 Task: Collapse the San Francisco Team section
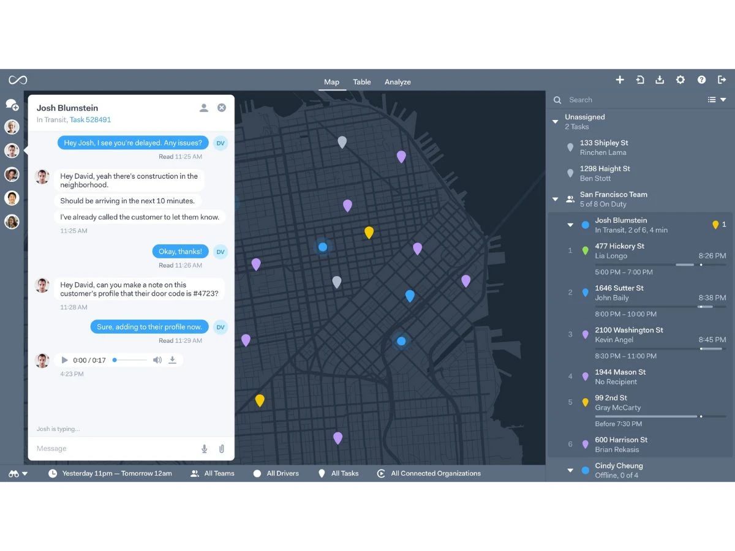pos(556,199)
